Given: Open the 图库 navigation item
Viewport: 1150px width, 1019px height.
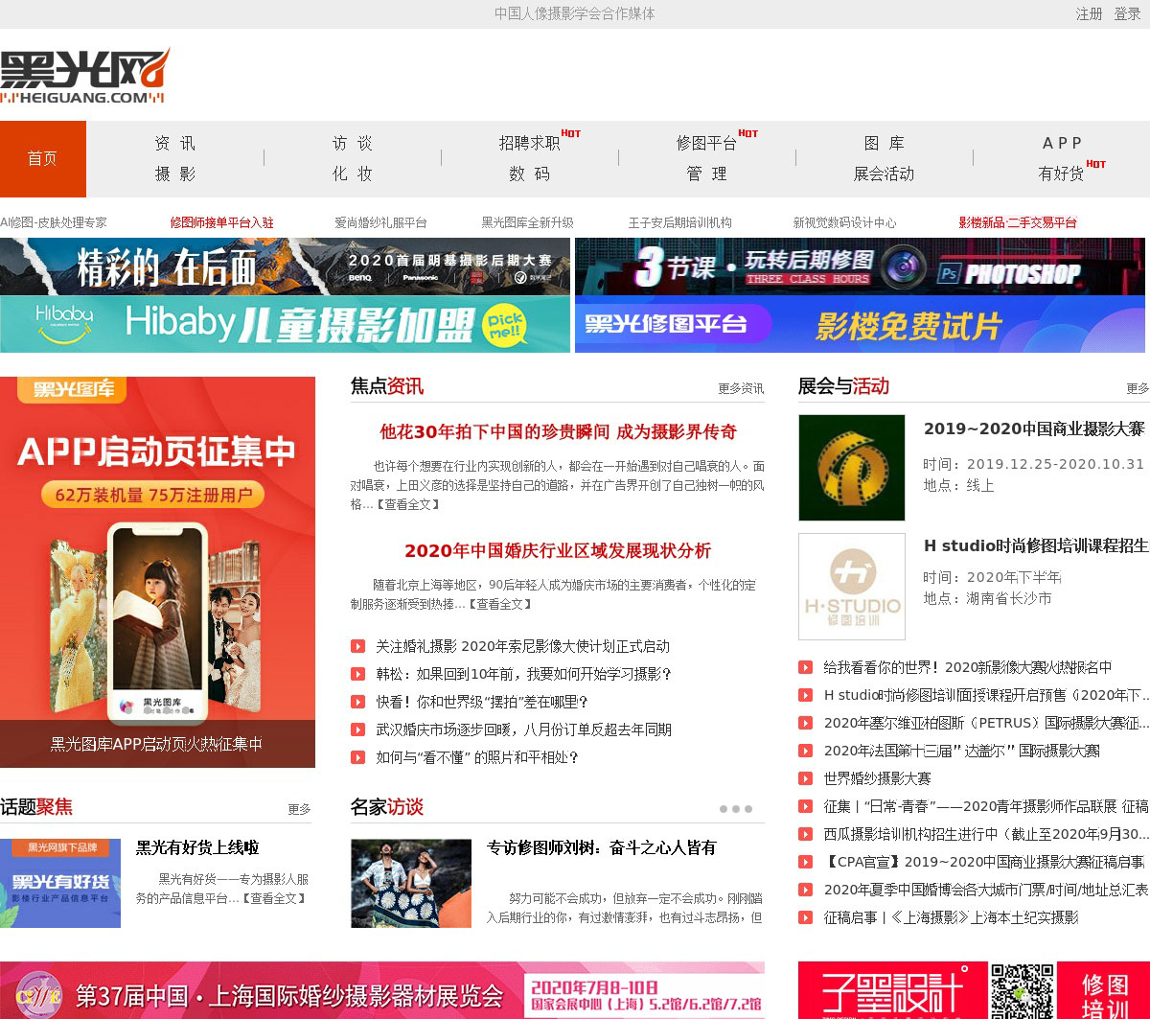Looking at the screenshot, I should coord(885,143).
